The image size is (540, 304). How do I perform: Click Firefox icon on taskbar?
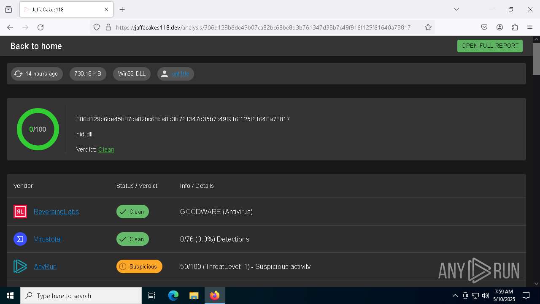point(214,296)
